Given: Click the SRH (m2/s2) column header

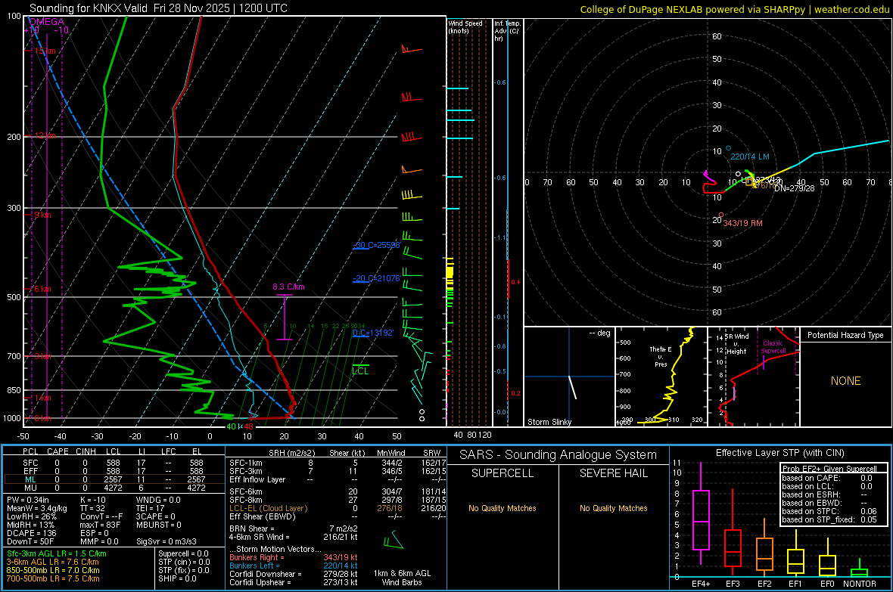Looking at the screenshot, I should pos(291,453).
